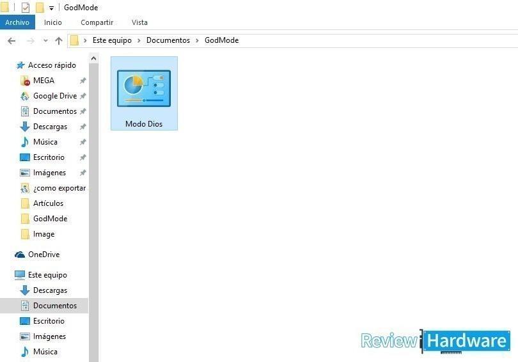Open pinned Documentos under Acceso rápido

pyautogui.click(x=55, y=111)
